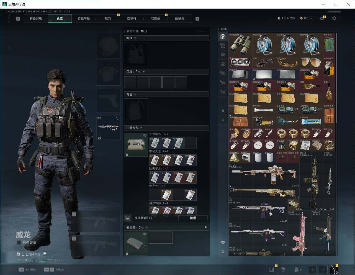The height and width of the screenshot is (275, 355).
Task: Open the 开始游戏 tab
Action: pyautogui.click(x=36, y=19)
